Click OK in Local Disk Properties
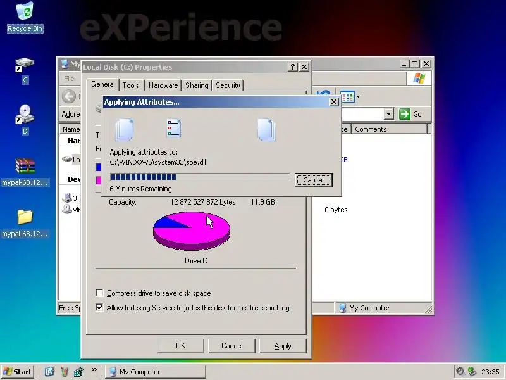 point(180,346)
